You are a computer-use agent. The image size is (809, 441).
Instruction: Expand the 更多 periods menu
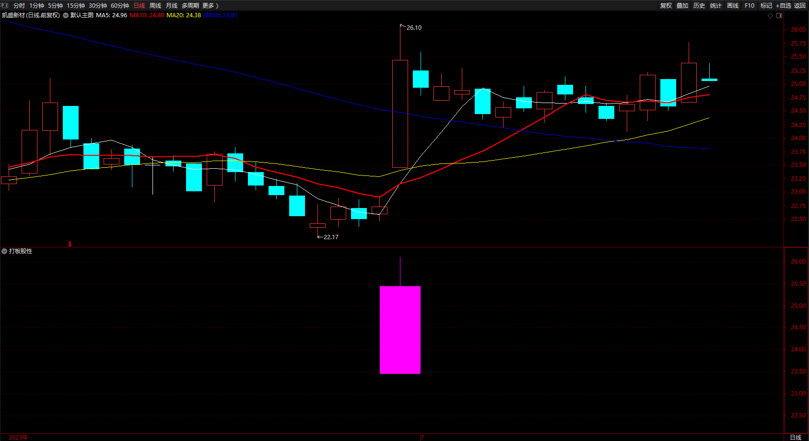tap(211, 6)
